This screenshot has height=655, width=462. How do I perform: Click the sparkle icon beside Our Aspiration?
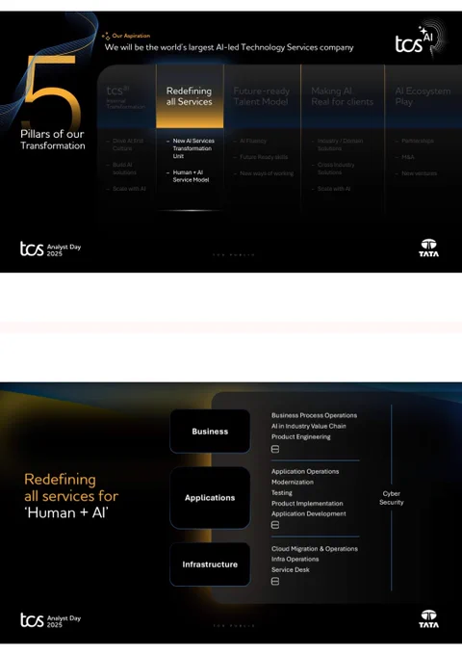point(106,37)
